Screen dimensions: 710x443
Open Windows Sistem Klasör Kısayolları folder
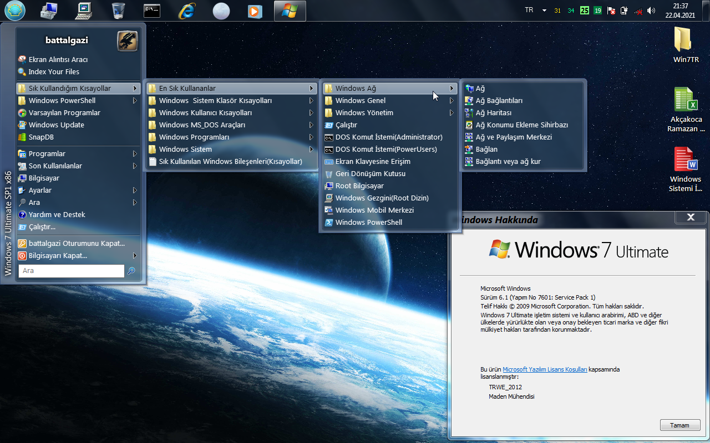tap(231, 100)
